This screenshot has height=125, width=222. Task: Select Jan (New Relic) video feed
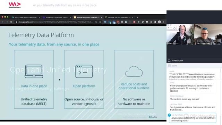(208, 34)
